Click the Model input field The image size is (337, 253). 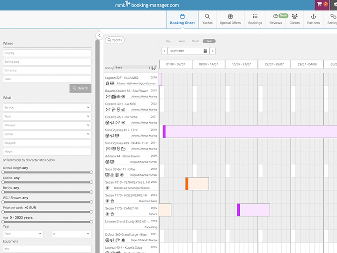click(x=47, y=151)
